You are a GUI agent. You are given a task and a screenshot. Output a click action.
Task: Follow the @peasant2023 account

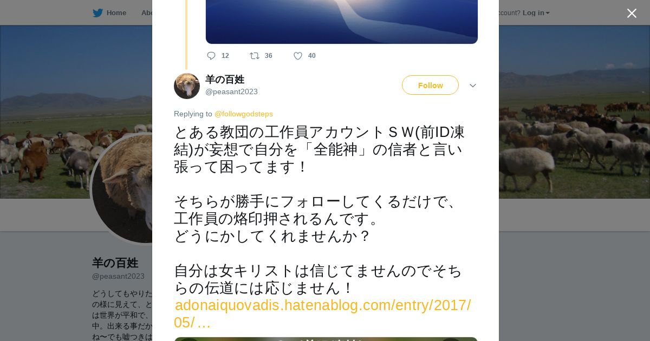[430, 85]
